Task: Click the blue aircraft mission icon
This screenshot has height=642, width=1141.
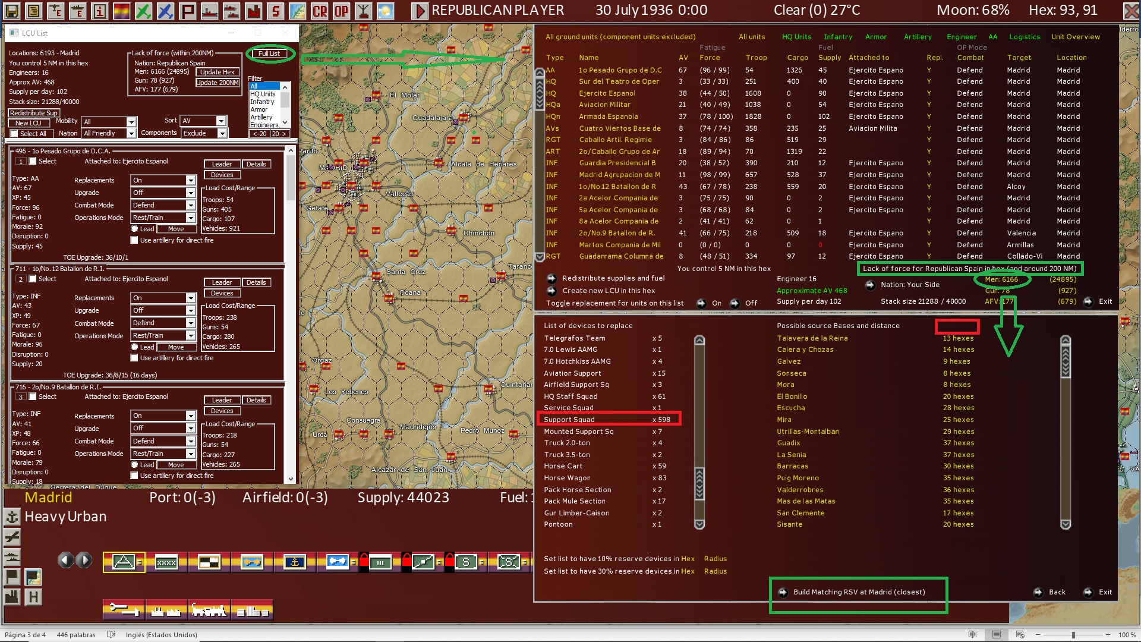Action: tap(165, 10)
